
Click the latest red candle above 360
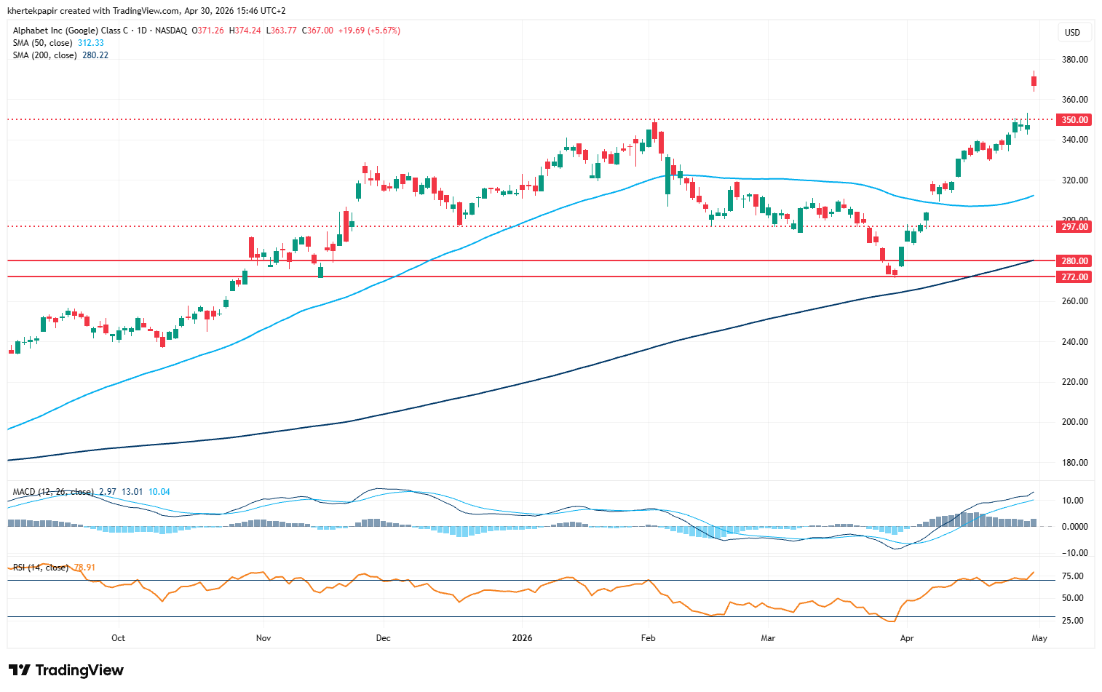click(1034, 81)
